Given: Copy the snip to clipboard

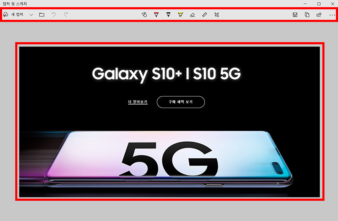Looking at the screenshot, I should point(307,15).
